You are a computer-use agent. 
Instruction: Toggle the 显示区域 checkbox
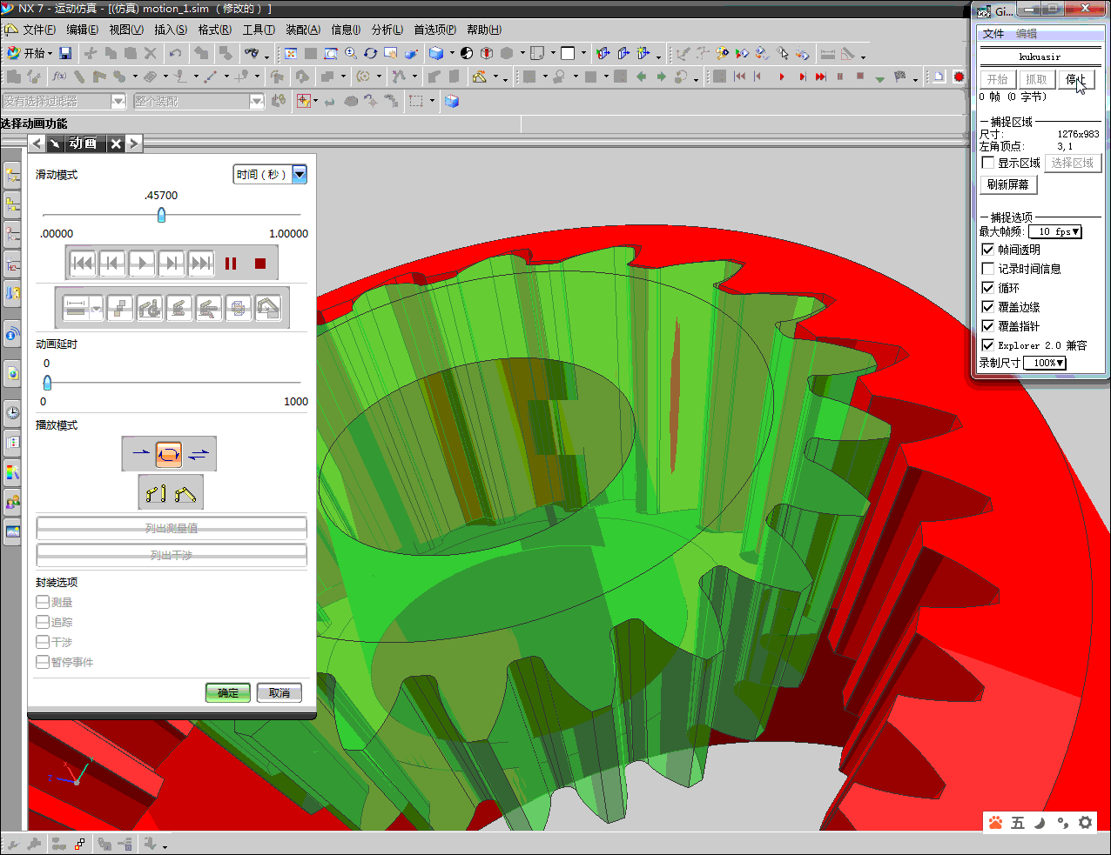tap(988, 163)
